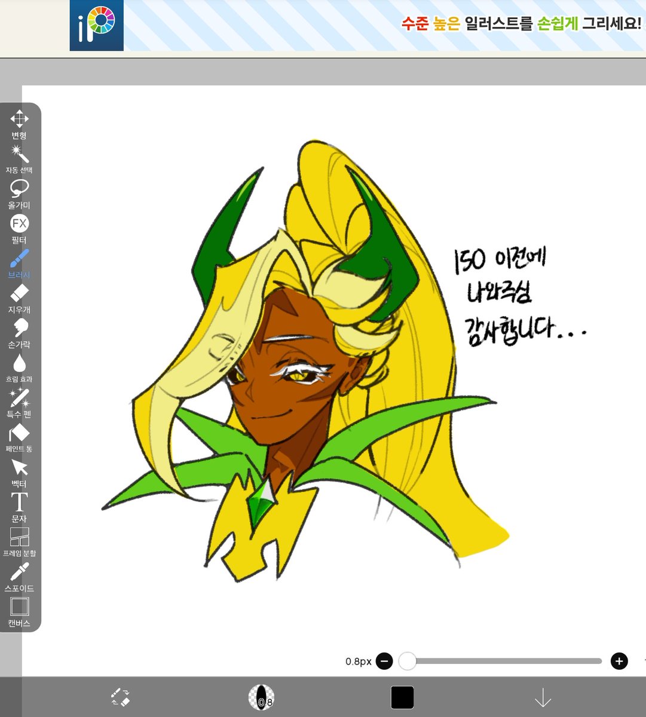
Task: Select the Blur (흐림 효과) tool
Action: pyautogui.click(x=19, y=369)
